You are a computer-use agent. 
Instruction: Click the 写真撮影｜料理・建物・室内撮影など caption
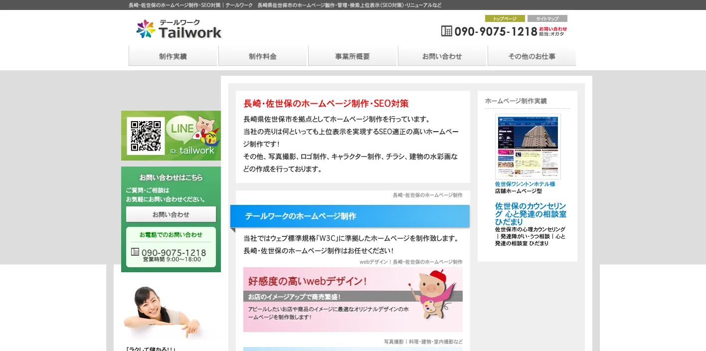pos(423,342)
